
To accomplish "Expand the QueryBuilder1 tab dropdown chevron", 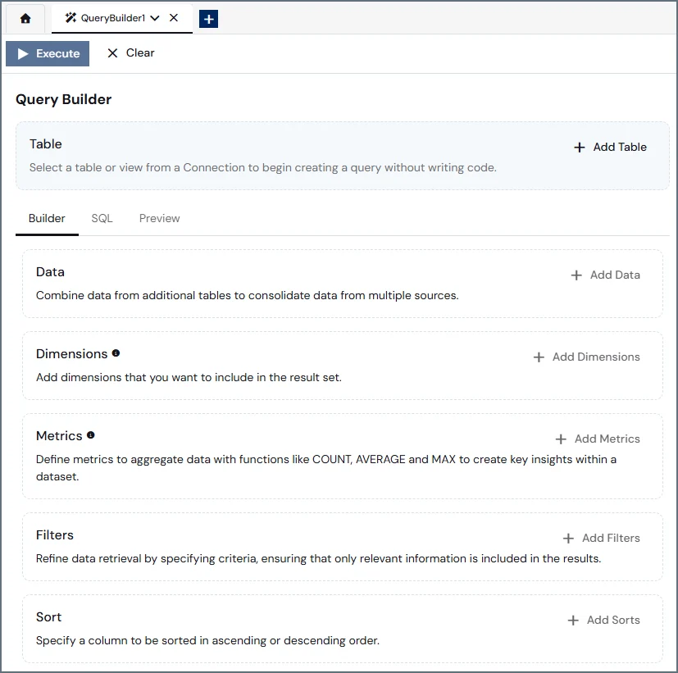I will click(155, 18).
